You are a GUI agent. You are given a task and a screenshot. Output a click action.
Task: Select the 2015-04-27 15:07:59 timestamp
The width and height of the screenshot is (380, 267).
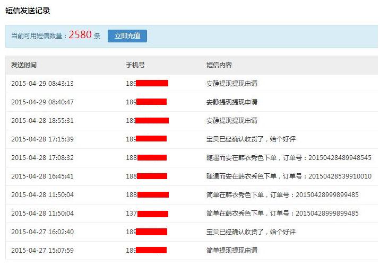click(x=42, y=251)
